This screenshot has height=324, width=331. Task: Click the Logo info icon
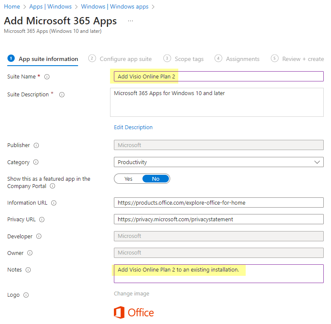26,295
